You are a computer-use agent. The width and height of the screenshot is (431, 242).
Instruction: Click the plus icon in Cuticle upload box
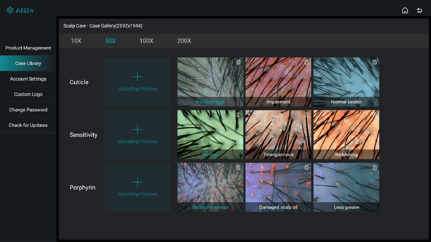click(137, 76)
